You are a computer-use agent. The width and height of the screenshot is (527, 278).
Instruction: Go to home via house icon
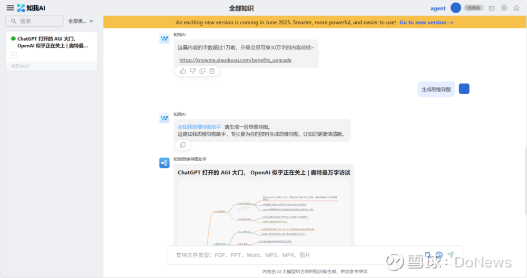[516, 8]
